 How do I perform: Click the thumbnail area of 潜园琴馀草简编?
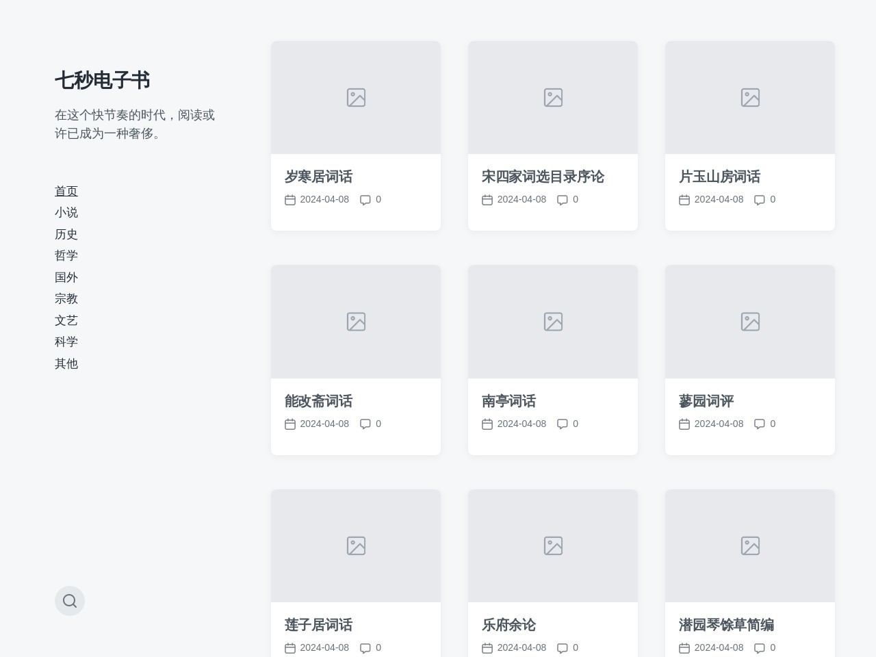point(750,545)
